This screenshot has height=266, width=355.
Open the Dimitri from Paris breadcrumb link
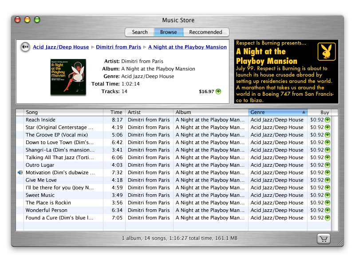pyautogui.click(x=118, y=47)
